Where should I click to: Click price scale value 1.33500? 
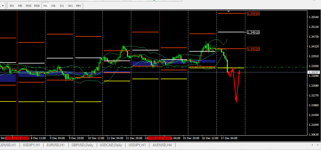(314, 66)
